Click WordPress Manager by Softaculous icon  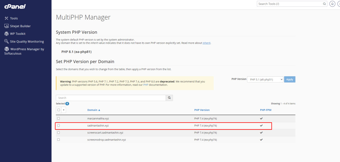(6, 49)
